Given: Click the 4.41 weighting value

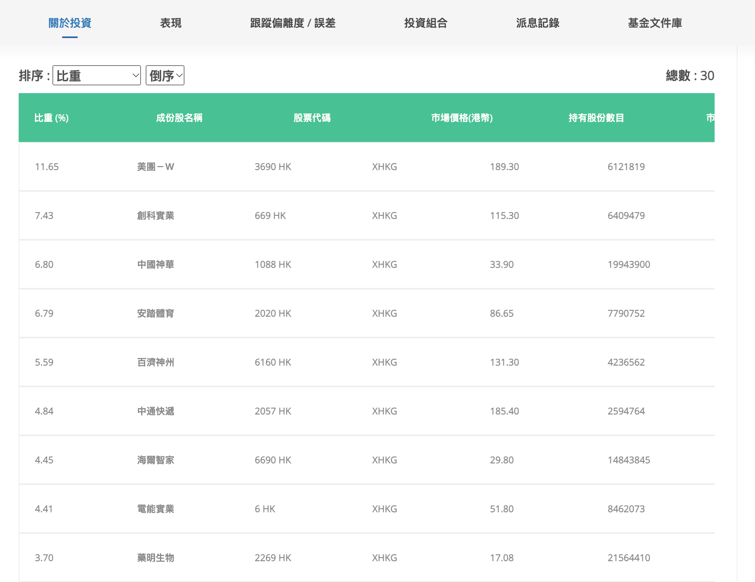Looking at the screenshot, I should tap(44, 509).
